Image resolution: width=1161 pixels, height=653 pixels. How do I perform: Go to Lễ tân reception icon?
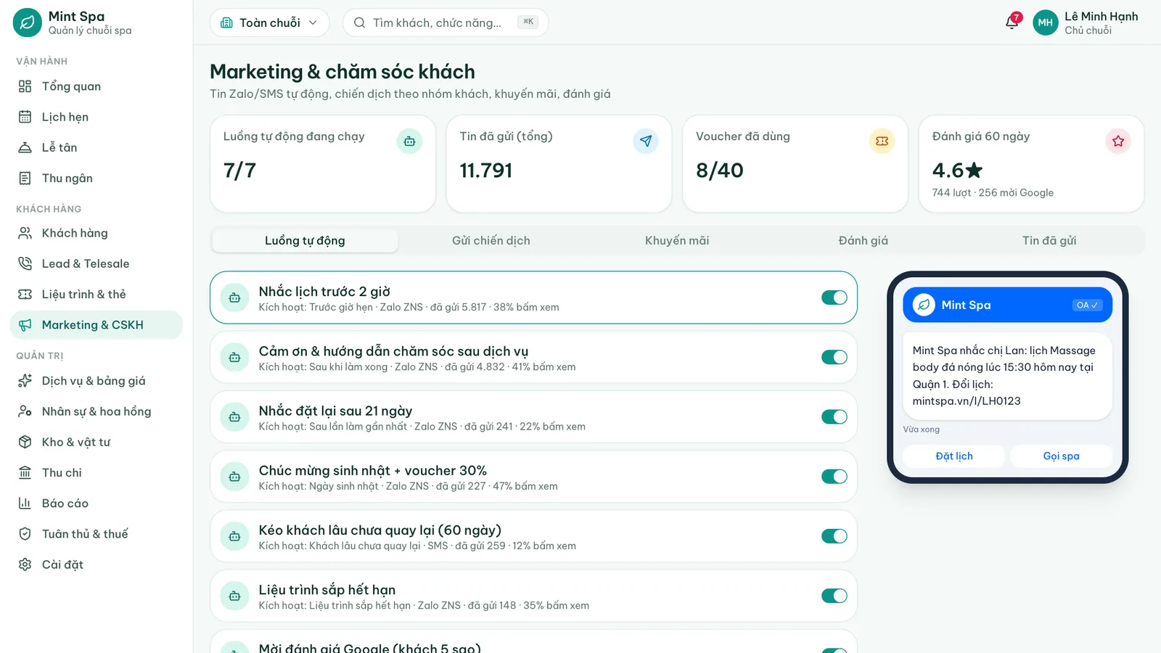25,147
